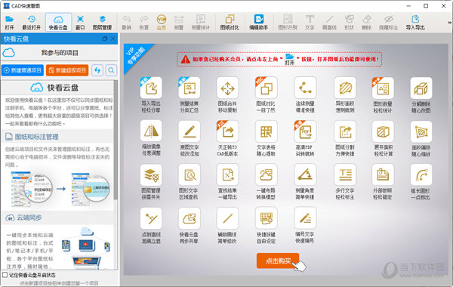The width and height of the screenshot is (453, 287).
Task: Click the 云端同步 section heading
Action: [x=29, y=218]
